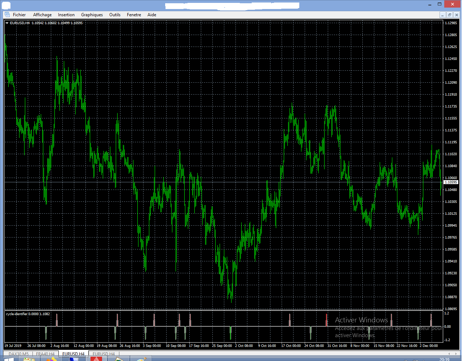Click the 8 Nov 00:00 time label
The width and height of the screenshot is (463, 361).
(360, 346)
